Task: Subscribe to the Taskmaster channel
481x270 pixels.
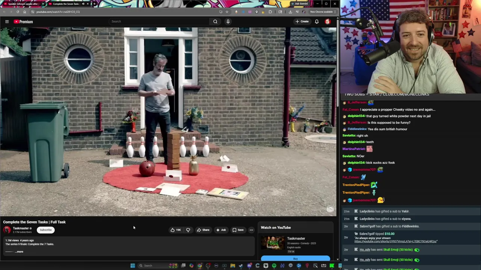Action: pyautogui.click(x=46, y=230)
